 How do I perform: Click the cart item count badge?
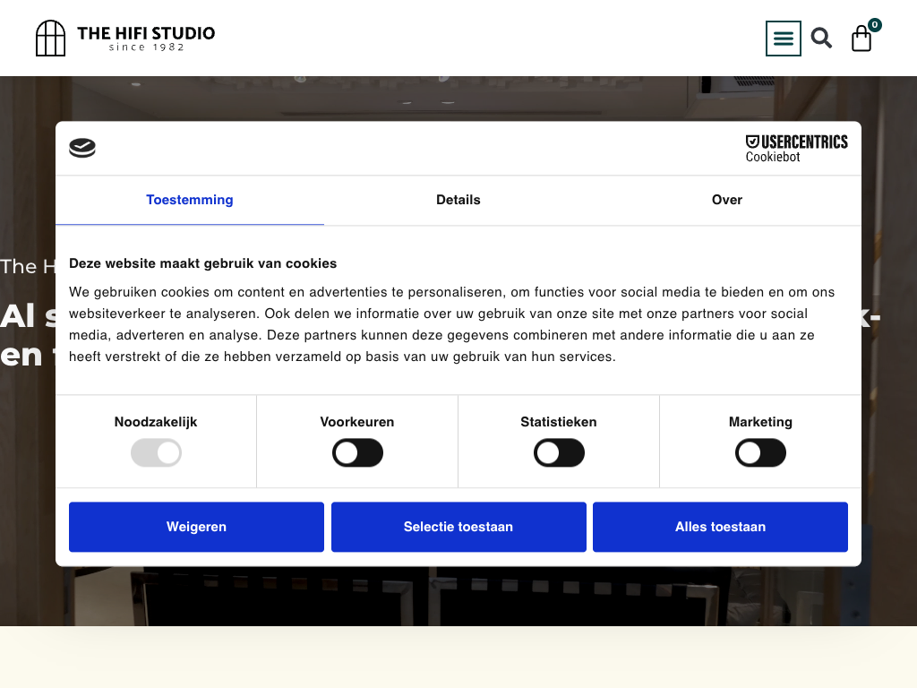[875, 25]
